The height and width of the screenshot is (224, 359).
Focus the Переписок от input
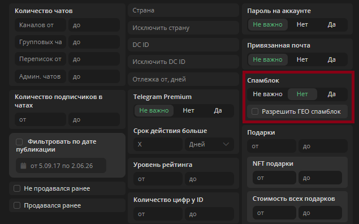tap(41, 59)
